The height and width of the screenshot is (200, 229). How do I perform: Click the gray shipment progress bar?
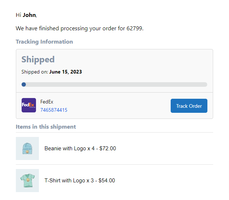[x=115, y=84]
